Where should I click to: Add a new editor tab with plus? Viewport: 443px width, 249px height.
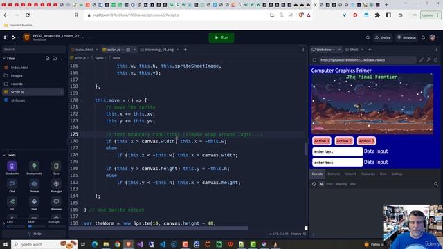coord(186,50)
